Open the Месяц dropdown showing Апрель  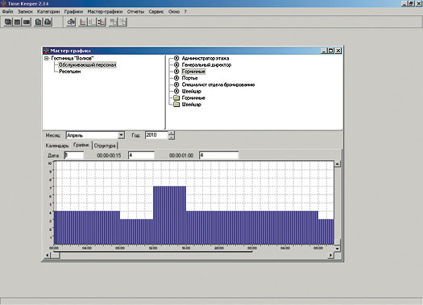click(122, 135)
